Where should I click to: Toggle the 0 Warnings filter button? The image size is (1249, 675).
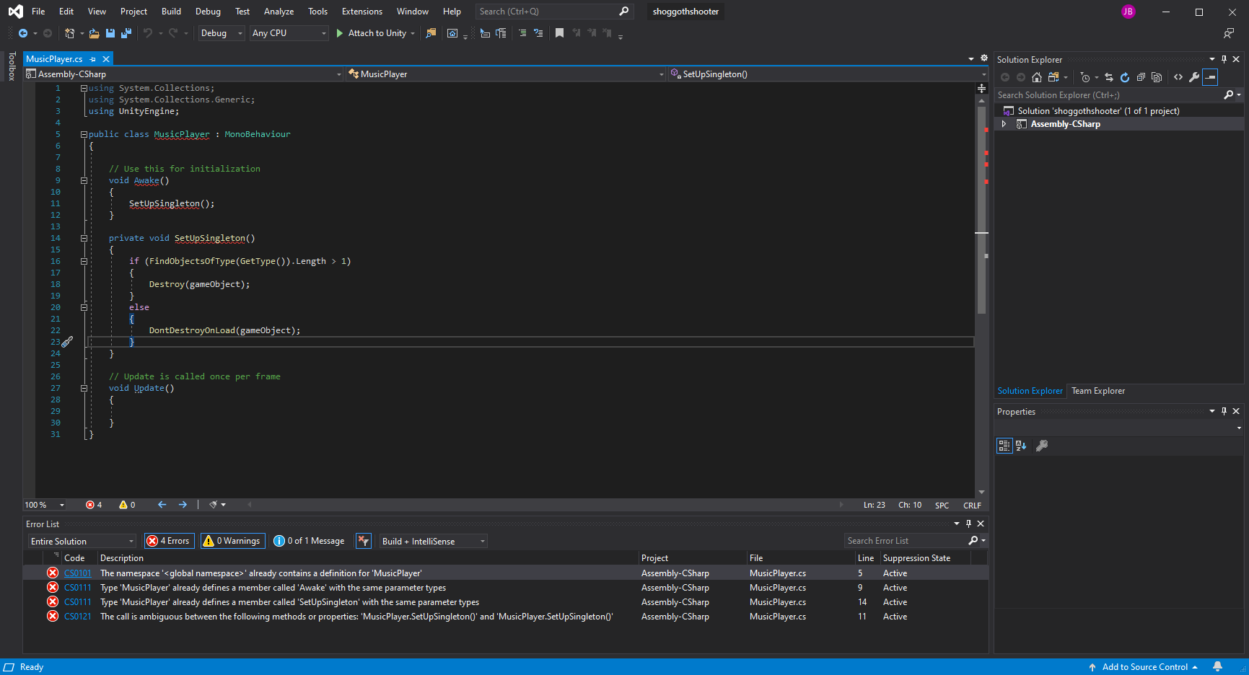click(x=232, y=540)
